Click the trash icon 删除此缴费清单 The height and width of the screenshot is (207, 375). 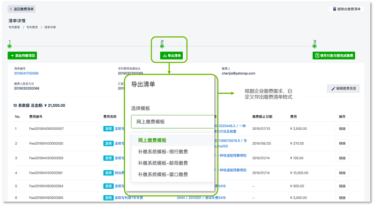[346, 9]
